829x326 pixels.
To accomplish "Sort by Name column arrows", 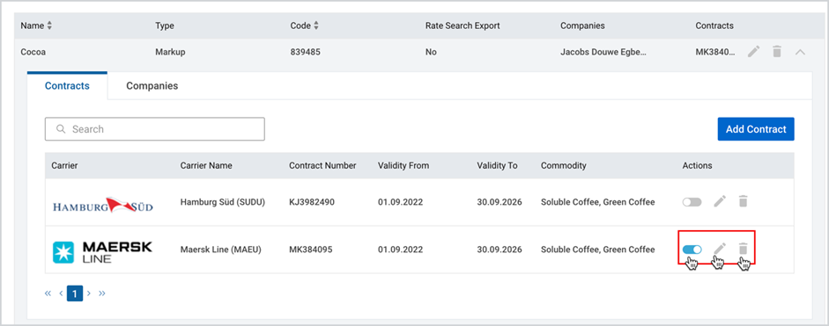I will tap(50, 25).
